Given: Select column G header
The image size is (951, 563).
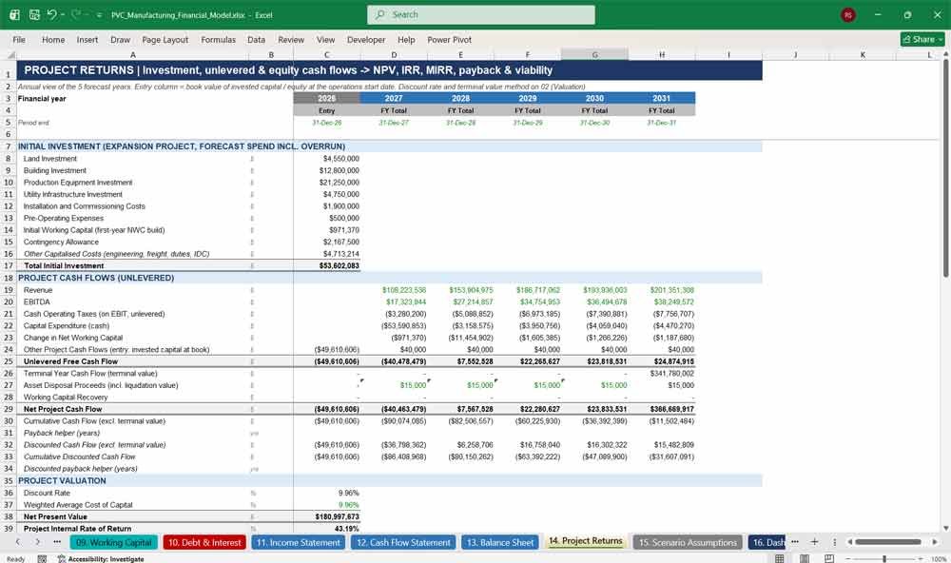Looking at the screenshot, I should (594, 54).
